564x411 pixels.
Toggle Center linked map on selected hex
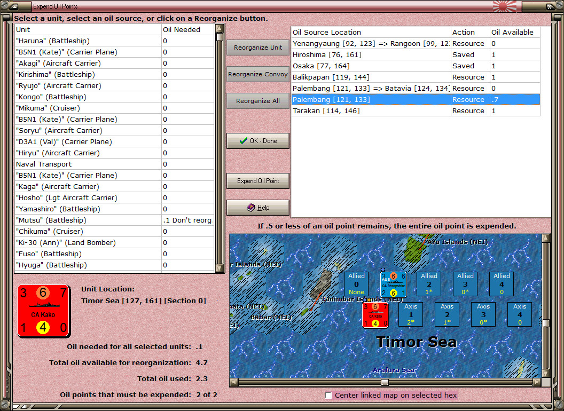click(x=328, y=395)
